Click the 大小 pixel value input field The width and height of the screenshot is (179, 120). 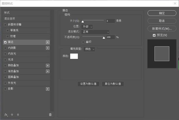pos(110,21)
